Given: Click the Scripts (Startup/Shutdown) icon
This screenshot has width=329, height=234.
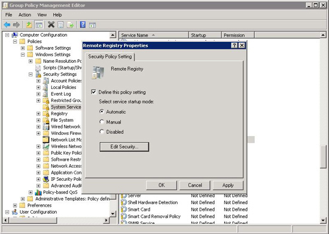Looking at the screenshot, I should [x=38, y=67].
